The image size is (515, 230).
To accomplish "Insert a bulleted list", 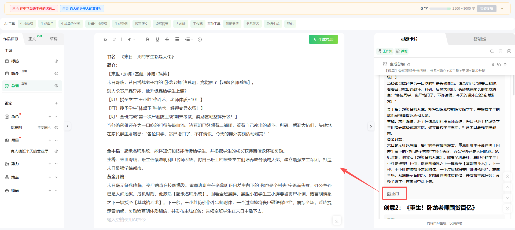I will (177, 39).
